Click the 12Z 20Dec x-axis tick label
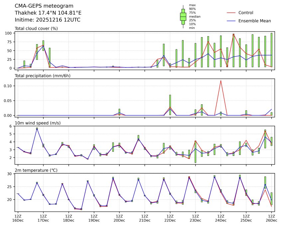 pos(119,218)
